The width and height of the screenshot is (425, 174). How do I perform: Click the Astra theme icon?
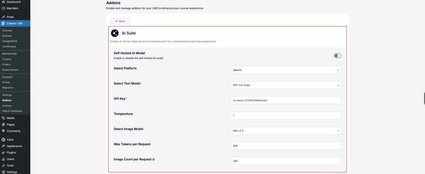(3, 140)
